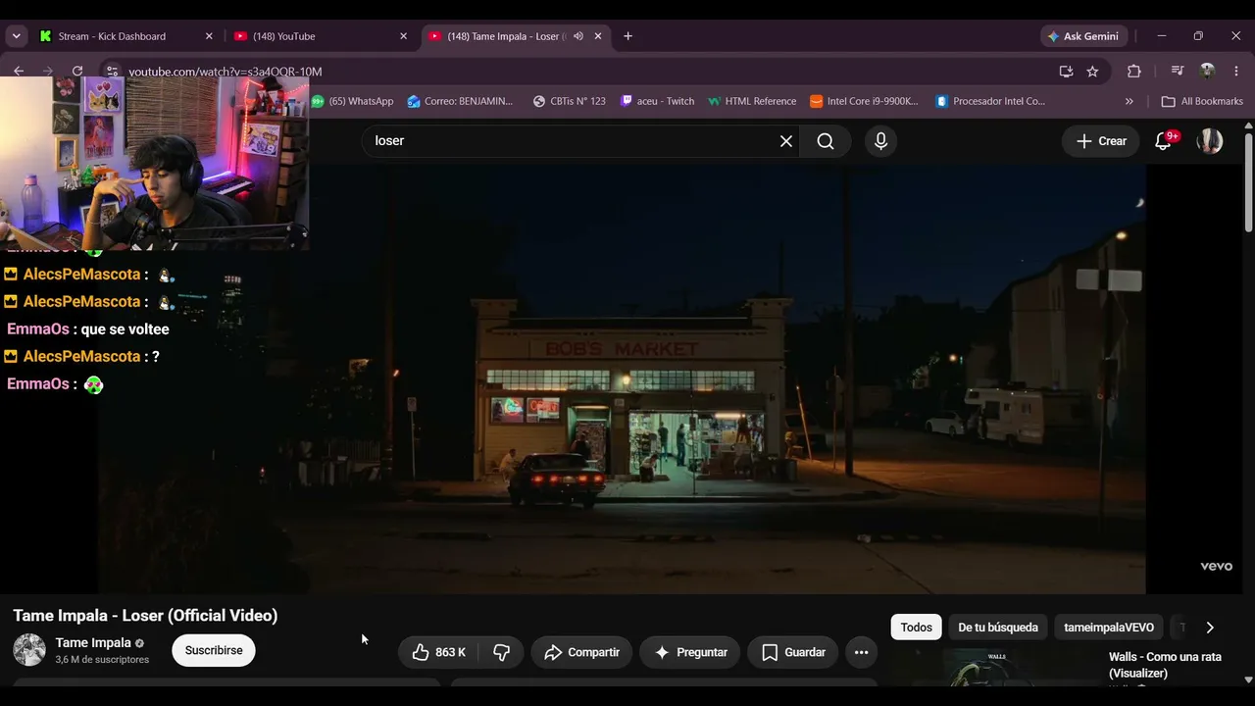Select the Todos filter chip

(x=917, y=628)
